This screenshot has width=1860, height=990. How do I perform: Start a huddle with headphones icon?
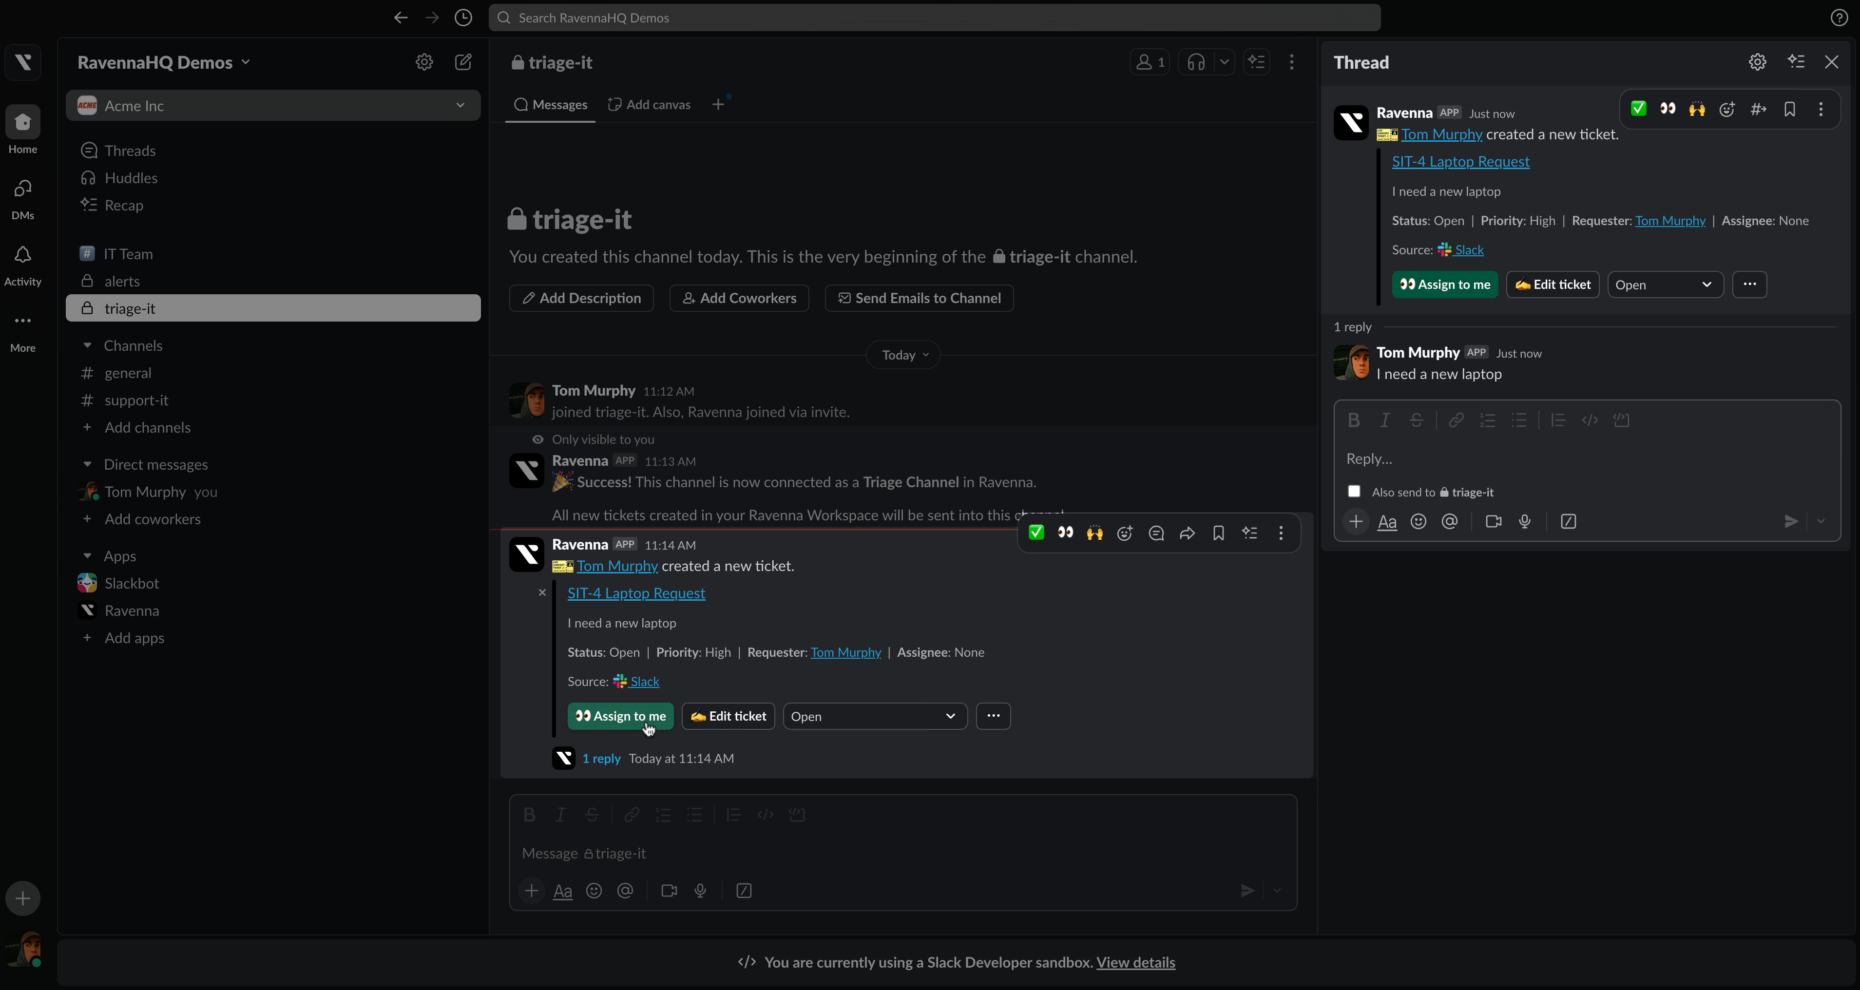(1196, 62)
